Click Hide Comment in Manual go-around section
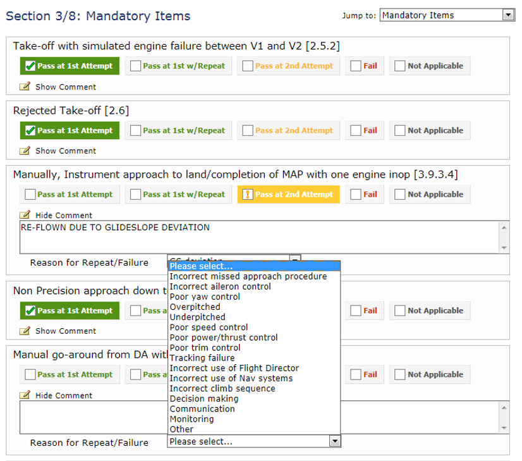Screen dimensions: 522x461 64,395
